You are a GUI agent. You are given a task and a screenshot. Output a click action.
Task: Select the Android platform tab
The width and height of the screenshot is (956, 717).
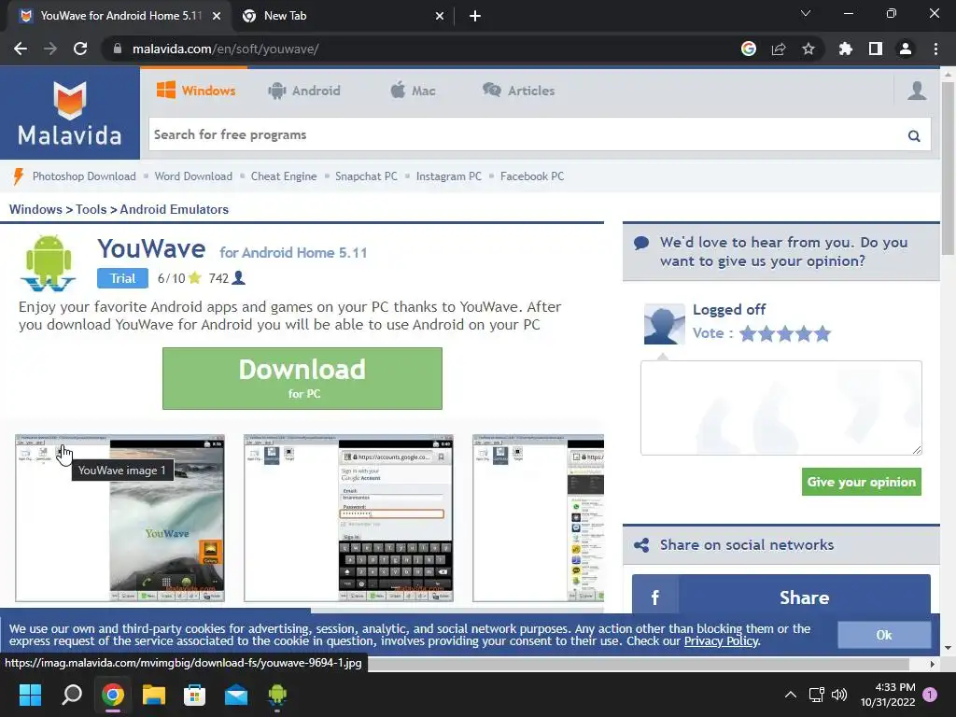[304, 91]
